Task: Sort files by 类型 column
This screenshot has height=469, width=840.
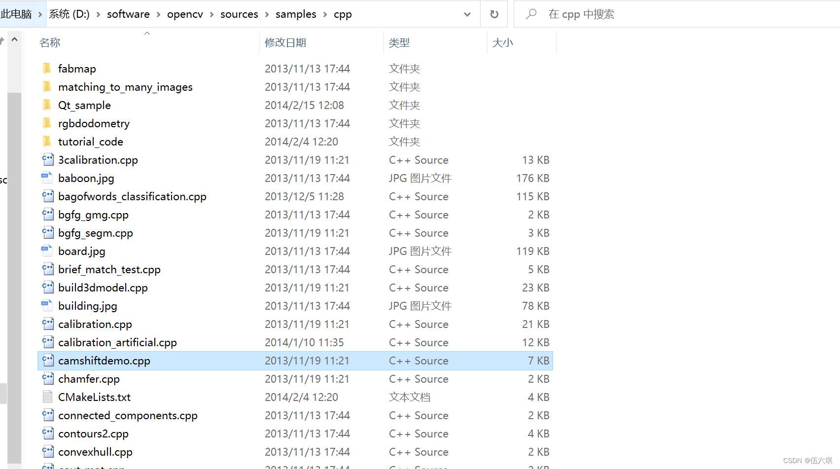Action: point(399,42)
